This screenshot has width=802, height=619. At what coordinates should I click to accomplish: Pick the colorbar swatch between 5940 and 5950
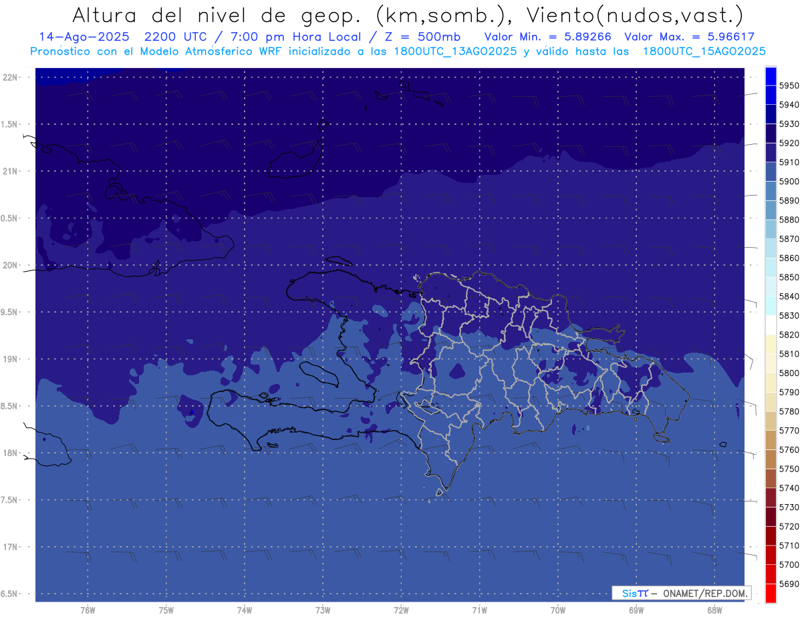point(771,95)
